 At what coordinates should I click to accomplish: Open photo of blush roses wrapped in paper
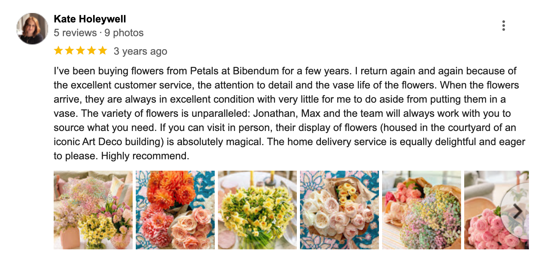pyautogui.click(x=339, y=210)
